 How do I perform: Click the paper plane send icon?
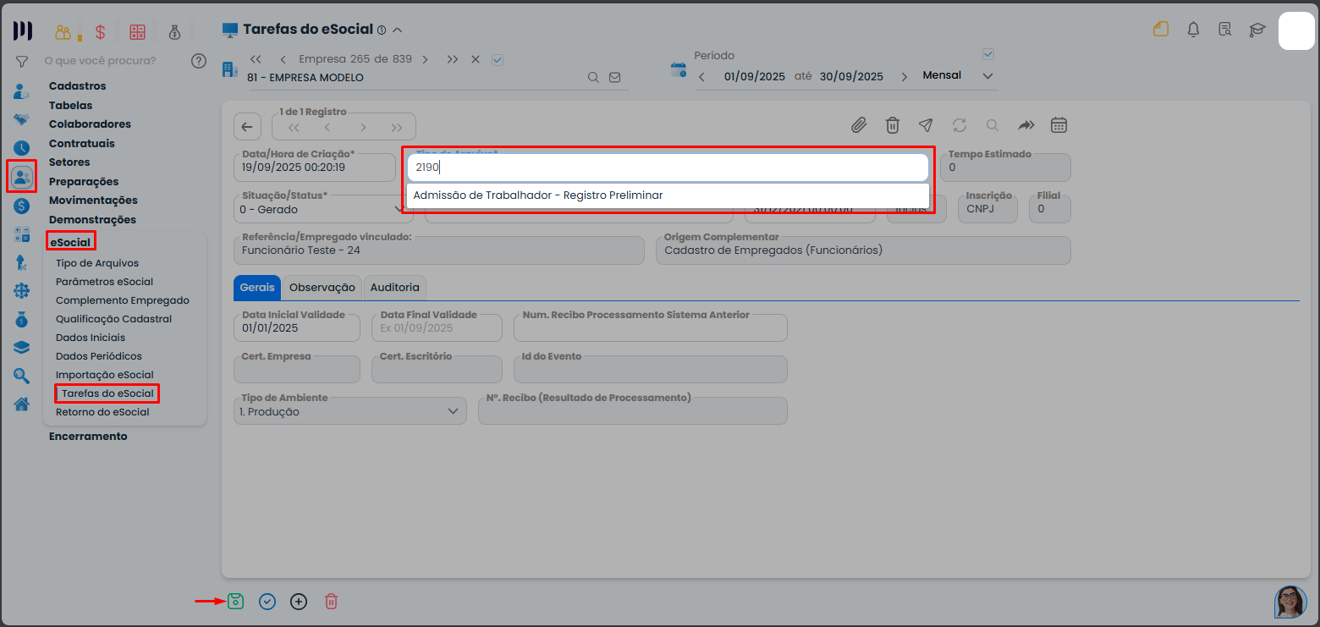(926, 125)
